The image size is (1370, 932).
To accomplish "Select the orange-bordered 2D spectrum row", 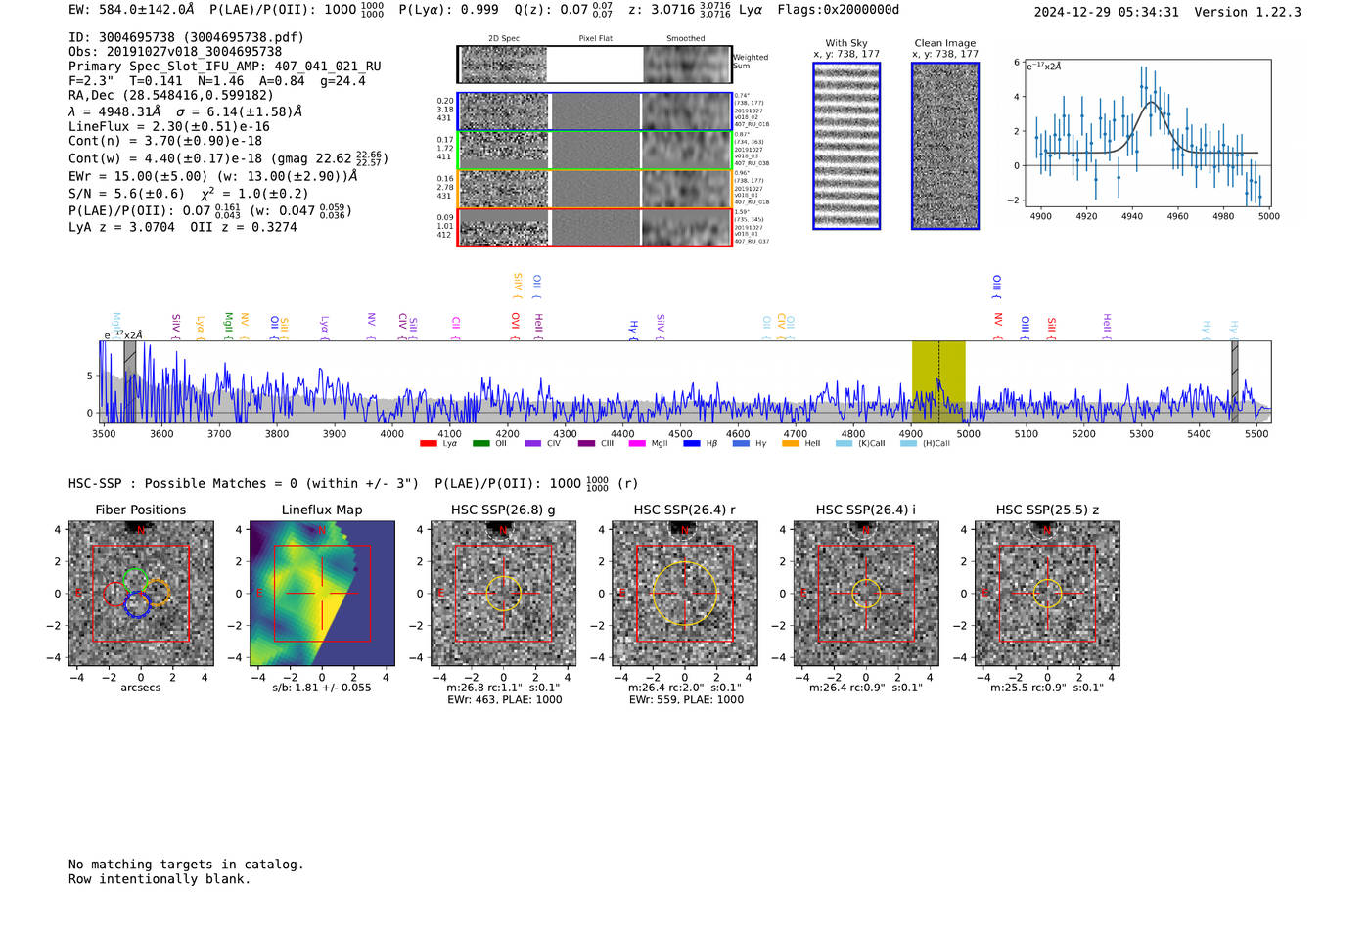I will (x=594, y=189).
